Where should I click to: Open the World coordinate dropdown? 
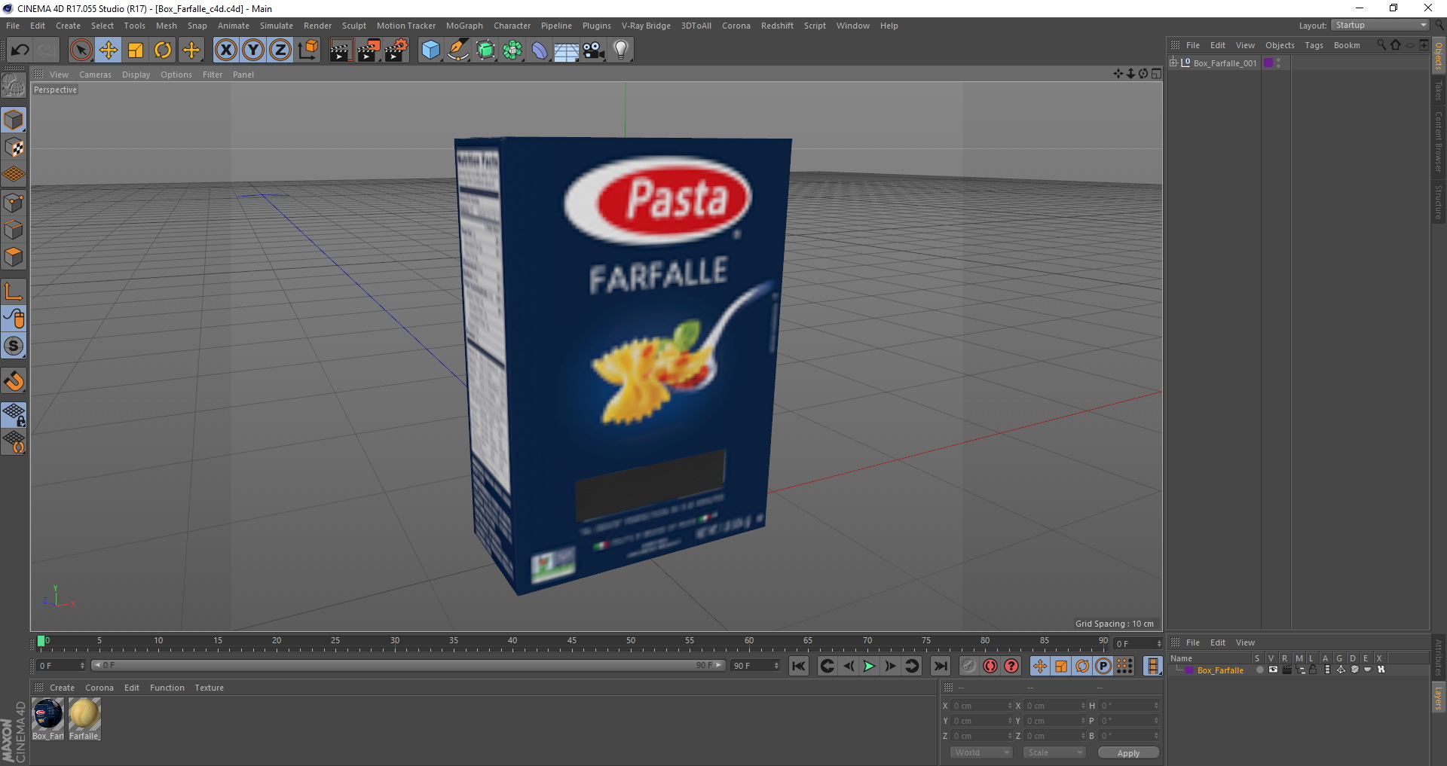[980, 752]
